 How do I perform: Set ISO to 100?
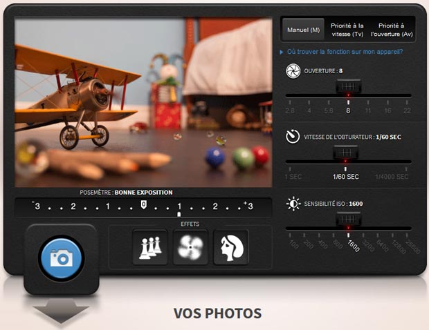293,244
